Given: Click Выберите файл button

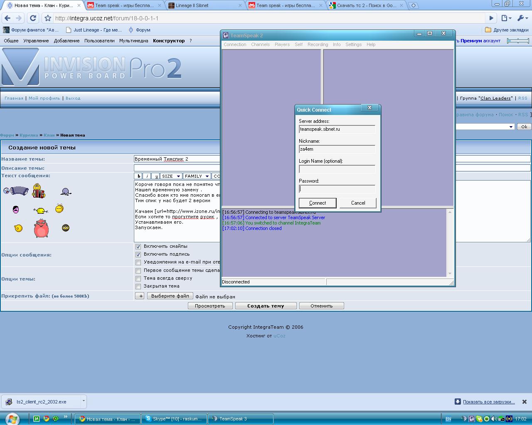Looking at the screenshot, I should 170,296.
